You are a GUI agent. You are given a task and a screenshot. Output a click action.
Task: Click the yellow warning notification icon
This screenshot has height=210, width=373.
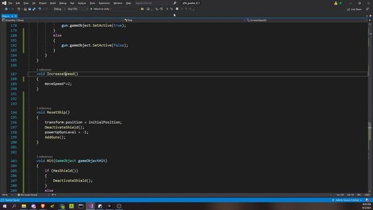tap(336, 3)
